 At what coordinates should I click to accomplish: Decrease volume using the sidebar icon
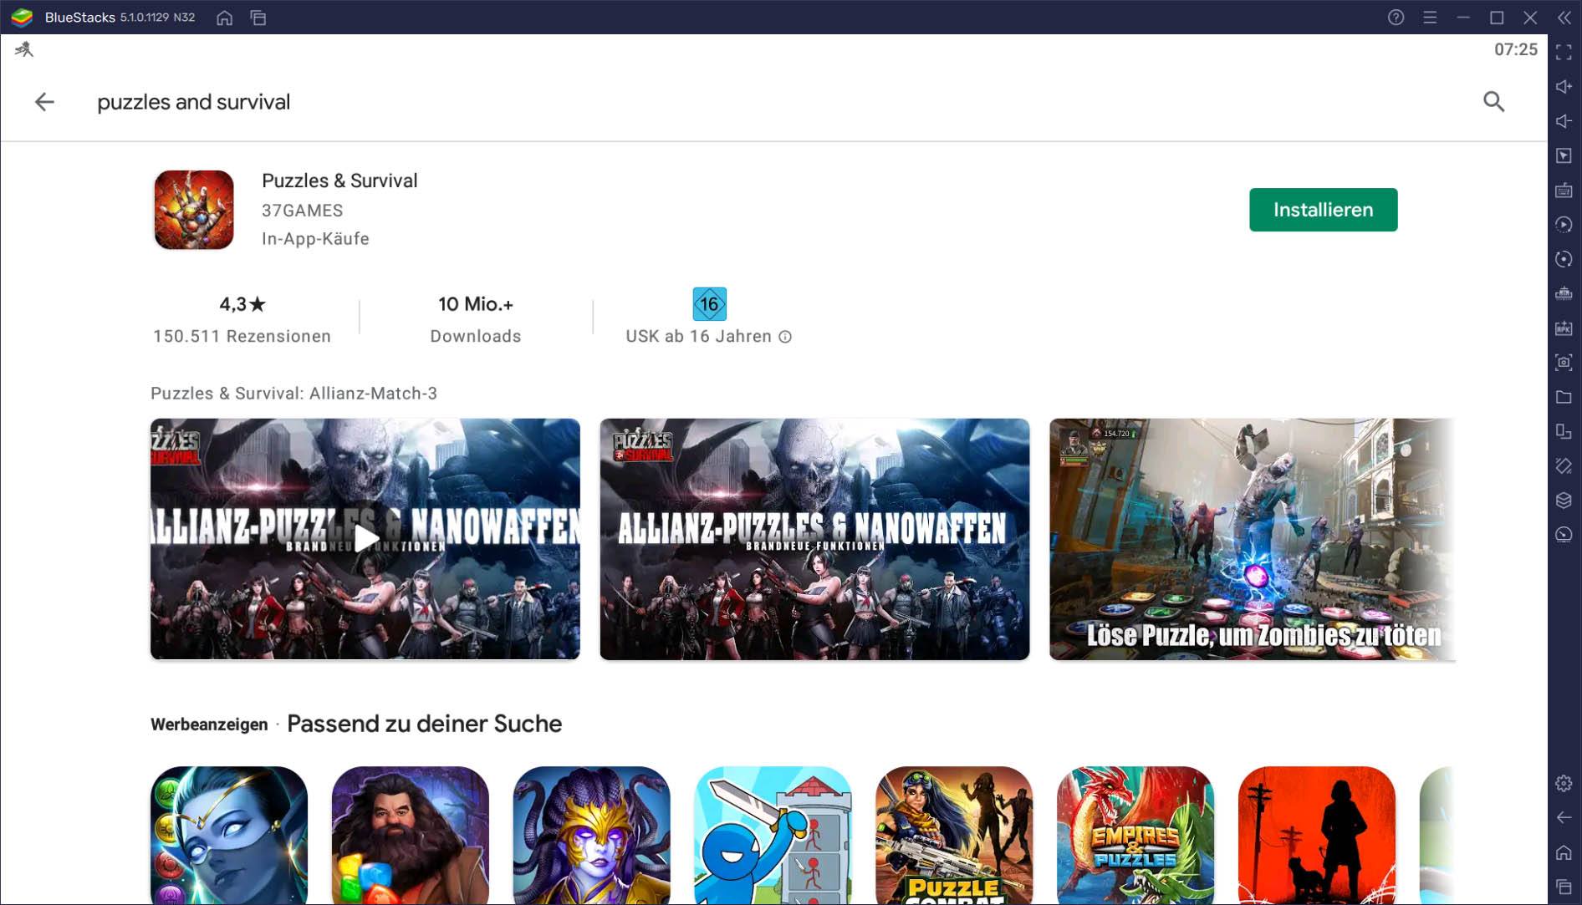[x=1564, y=121]
